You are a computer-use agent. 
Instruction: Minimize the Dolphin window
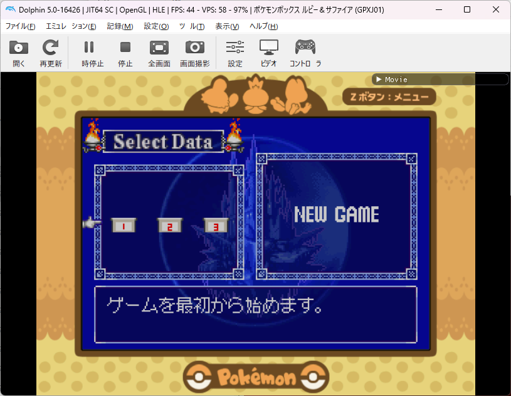pyautogui.click(x=439, y=9)
